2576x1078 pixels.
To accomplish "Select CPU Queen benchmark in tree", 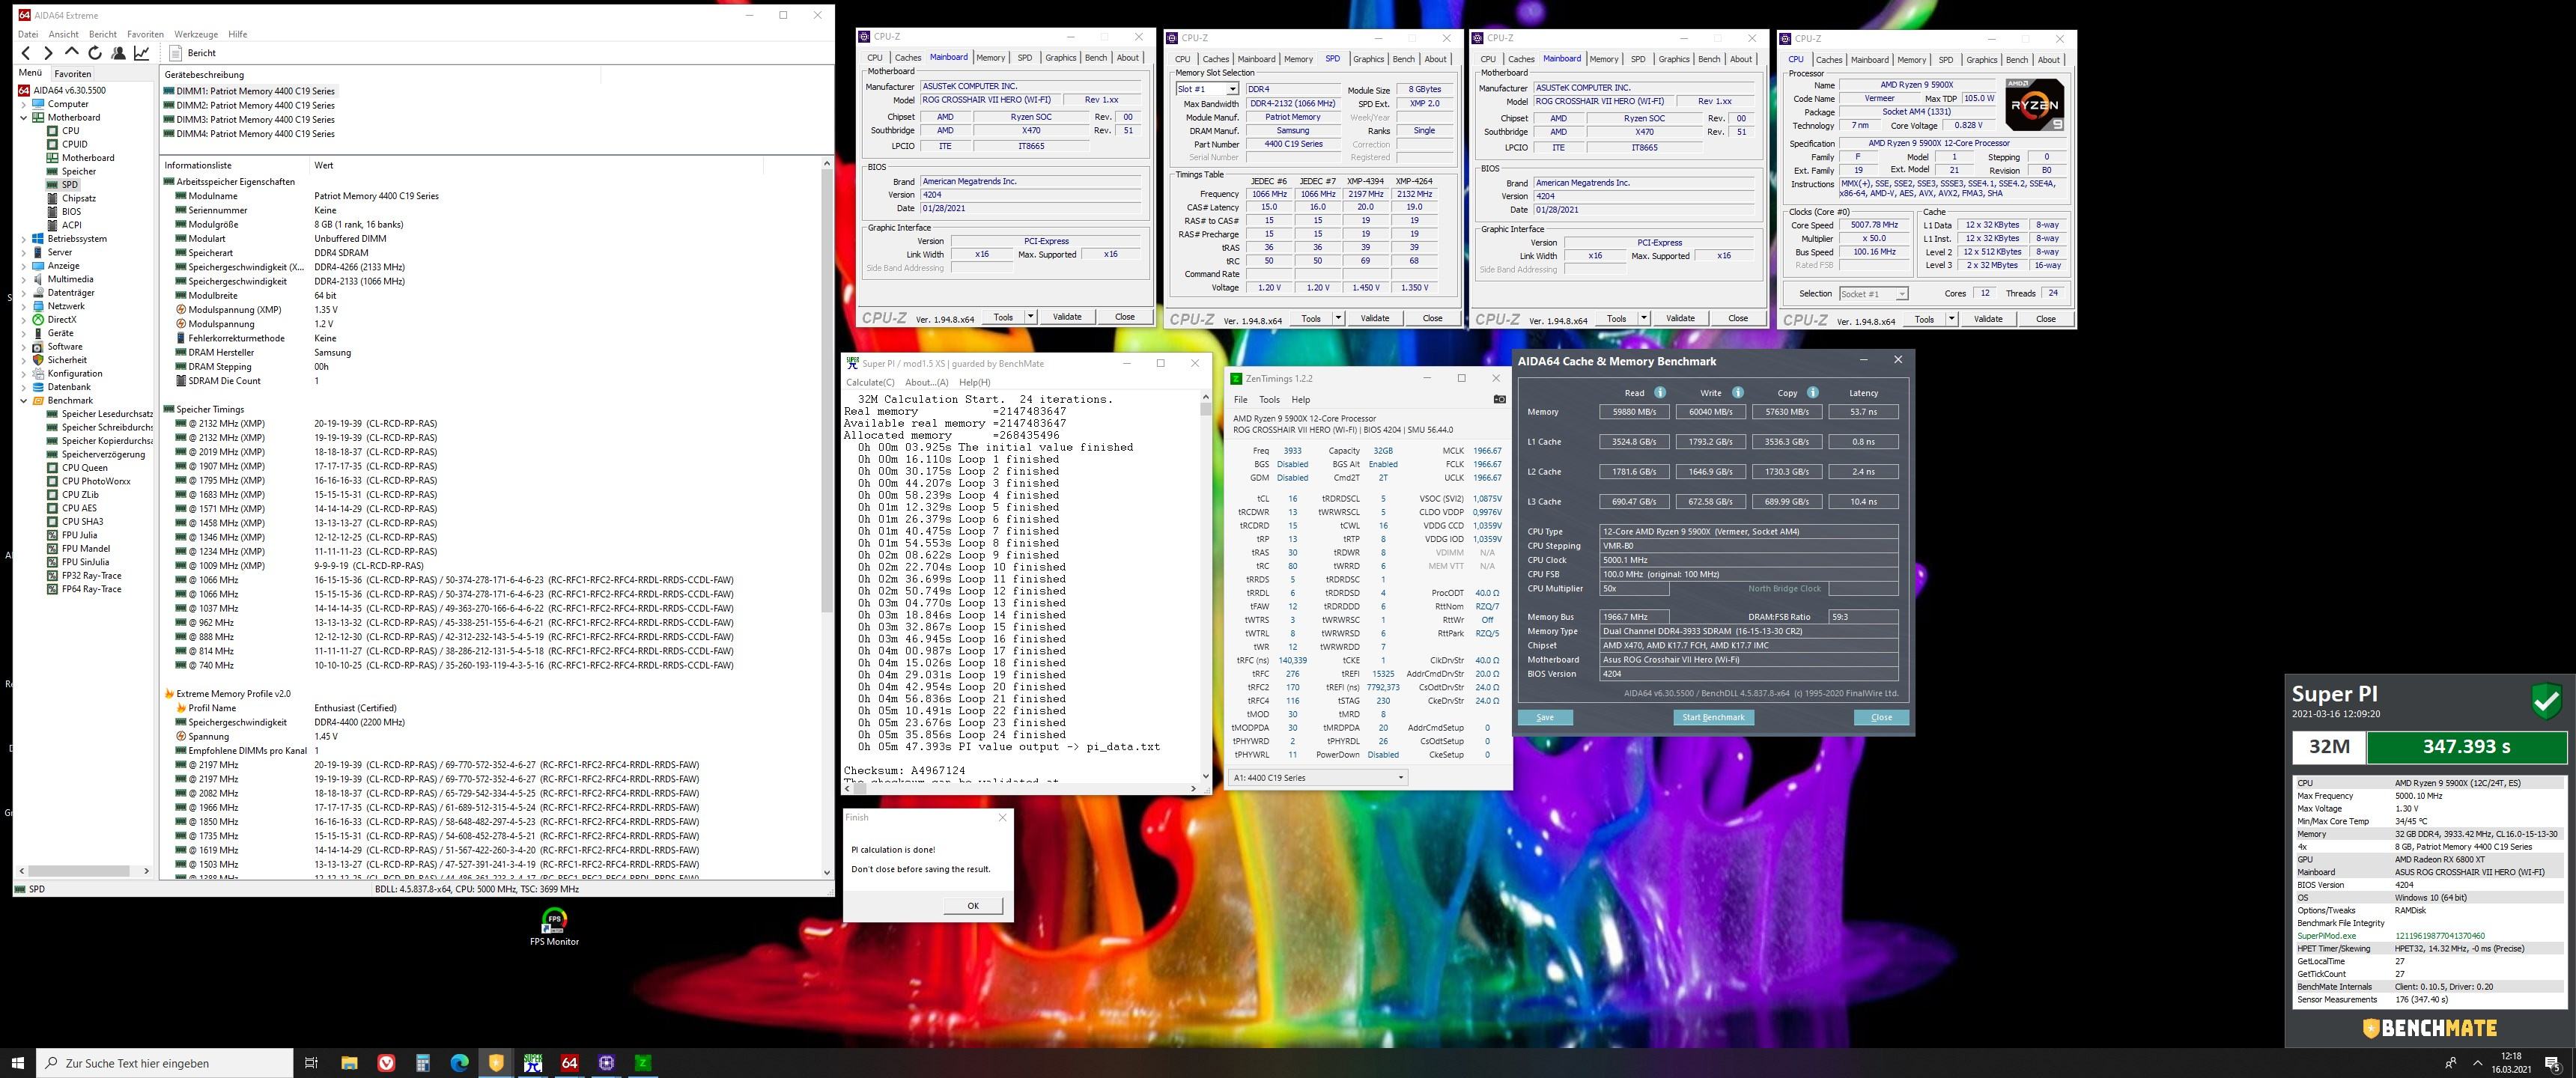I will 85,467.
